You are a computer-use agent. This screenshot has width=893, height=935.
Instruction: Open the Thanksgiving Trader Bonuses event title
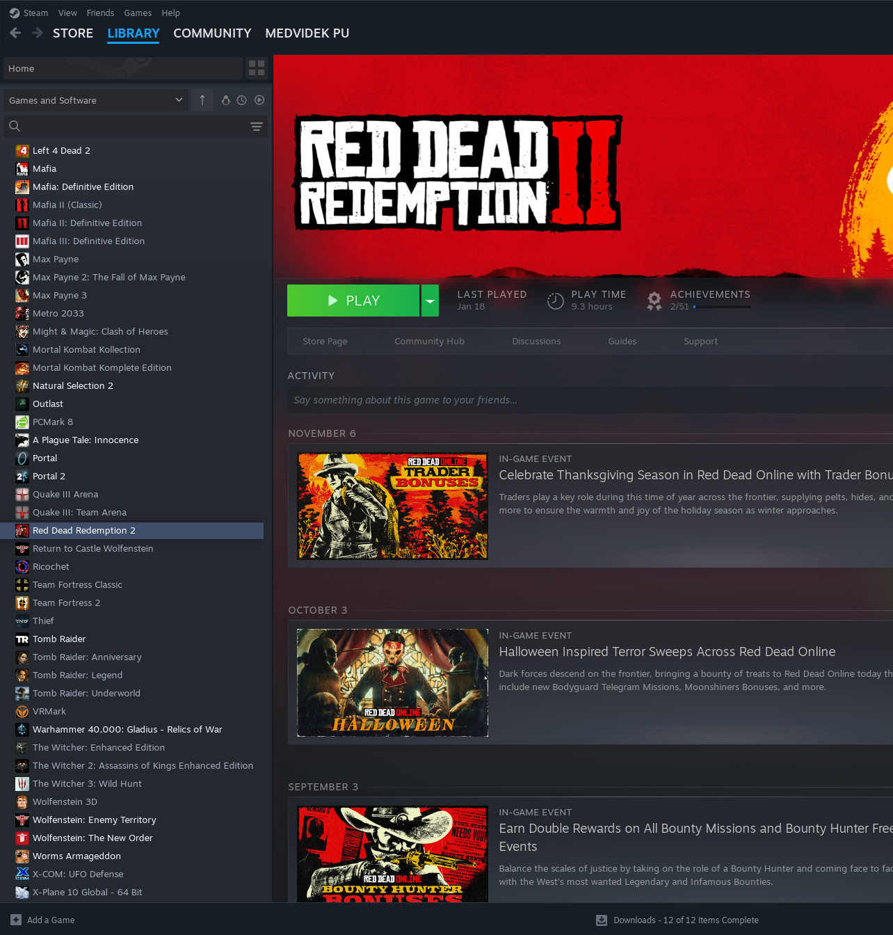coord(695,475)
